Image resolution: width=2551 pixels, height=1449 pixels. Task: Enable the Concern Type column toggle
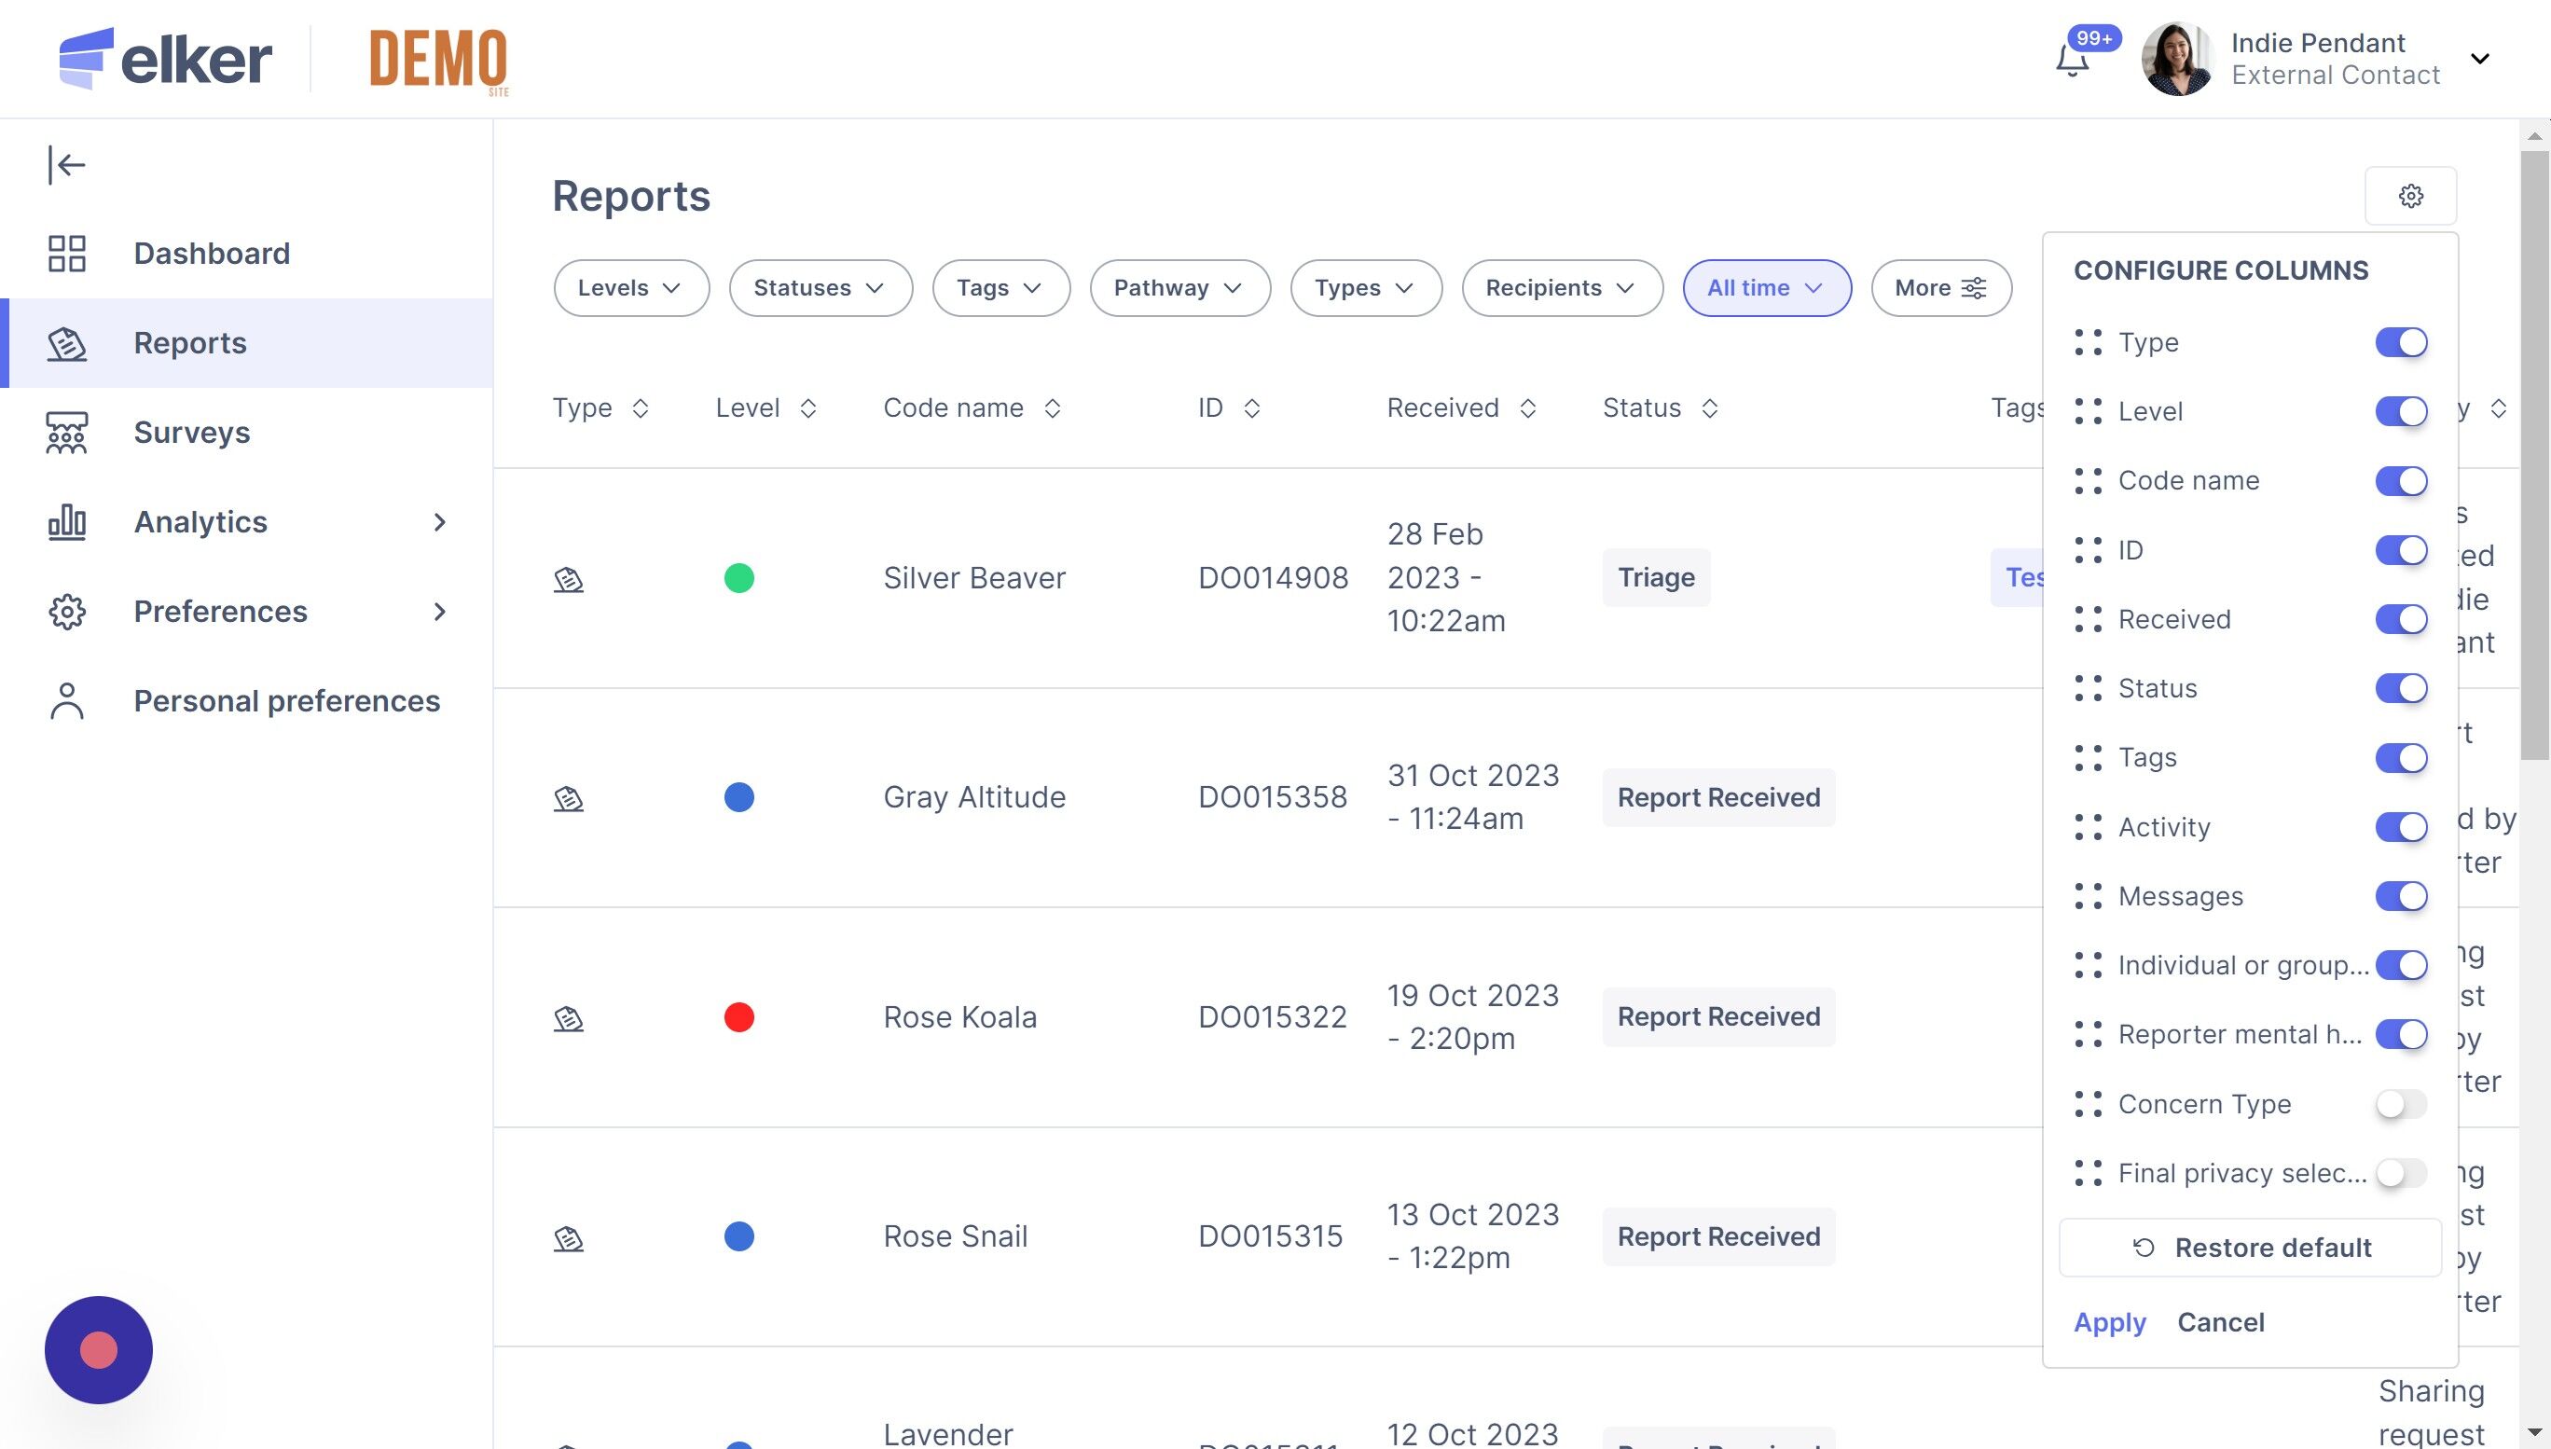pos(2400,1104)
